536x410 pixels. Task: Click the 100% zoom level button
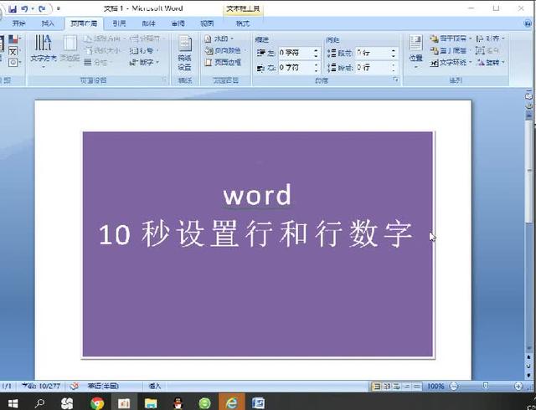click(435, 387)
